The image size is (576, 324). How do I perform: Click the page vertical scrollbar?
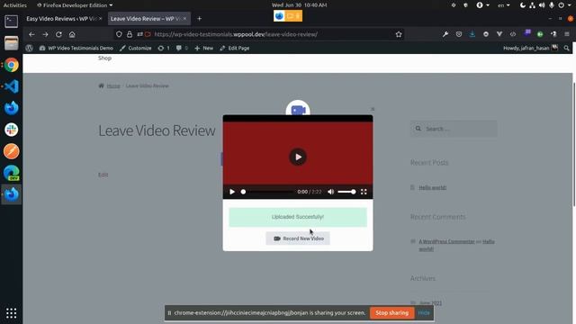pyautogui.click(x=574, y=144)
